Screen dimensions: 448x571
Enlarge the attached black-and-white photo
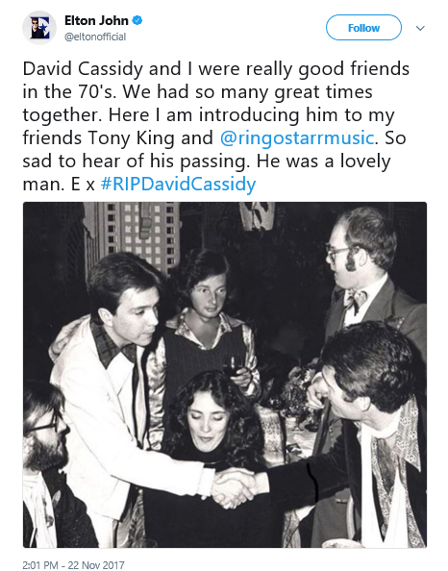[225, 375]
